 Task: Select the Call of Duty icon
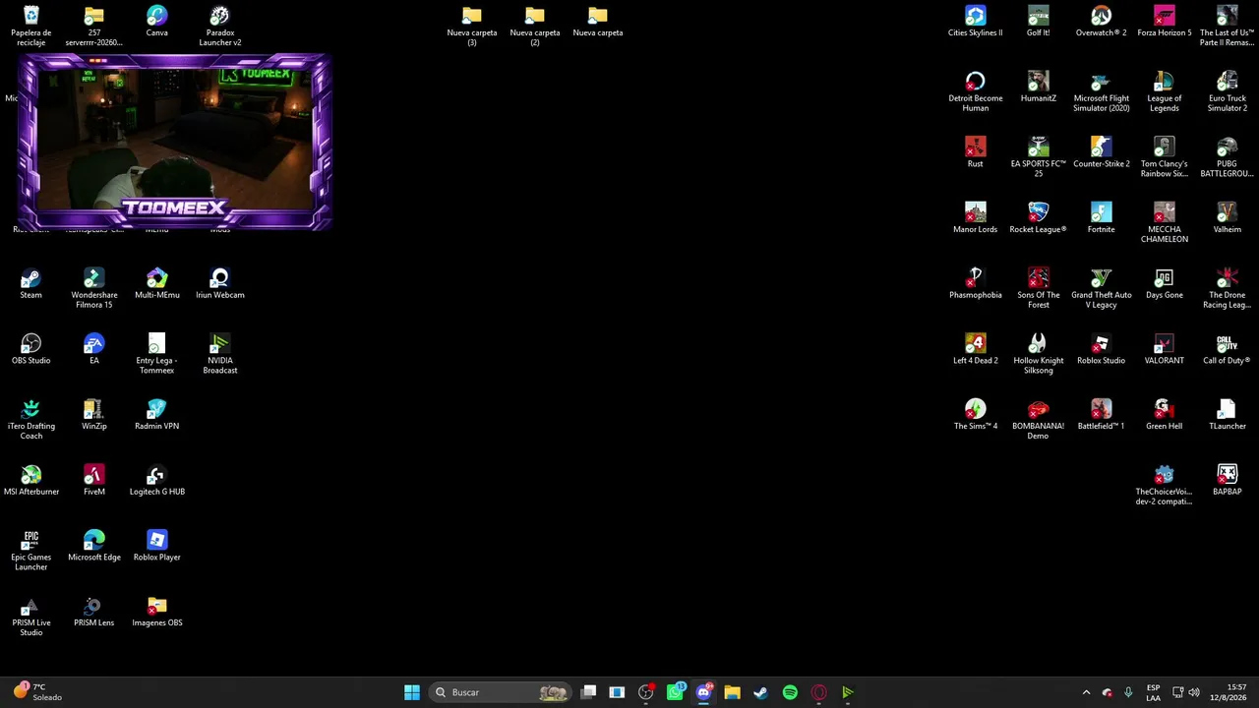pos(1228,349)
